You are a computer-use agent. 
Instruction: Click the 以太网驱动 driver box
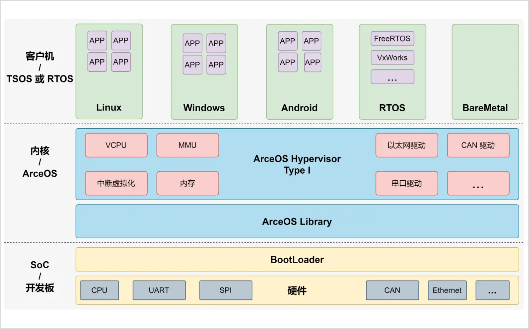tap(406, 145)
